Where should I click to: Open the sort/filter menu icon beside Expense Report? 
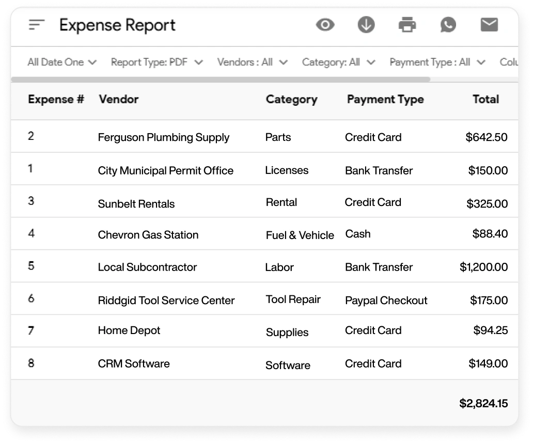pyautogui.click(x=37, y=25)
